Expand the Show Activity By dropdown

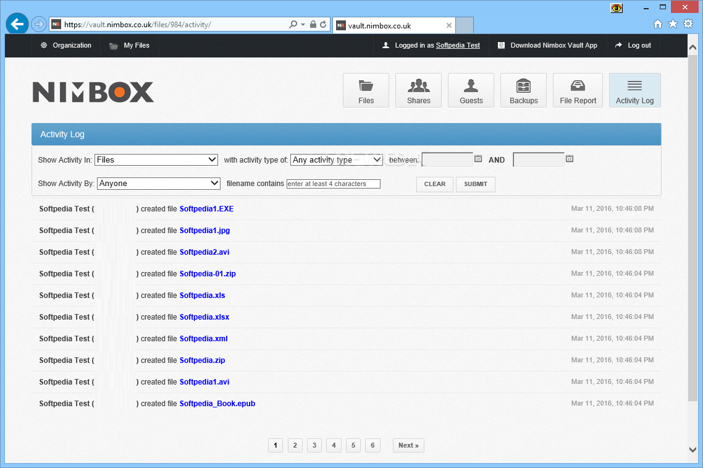pos(158,184)
